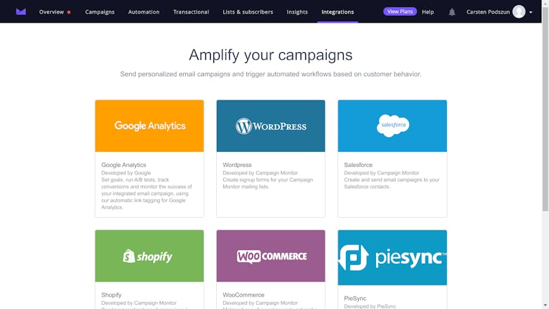This screenshot has width=549, height=309.
Task: Expand the Carsten Podszun account dropdown arrow
Action: [x=530, y=12]
